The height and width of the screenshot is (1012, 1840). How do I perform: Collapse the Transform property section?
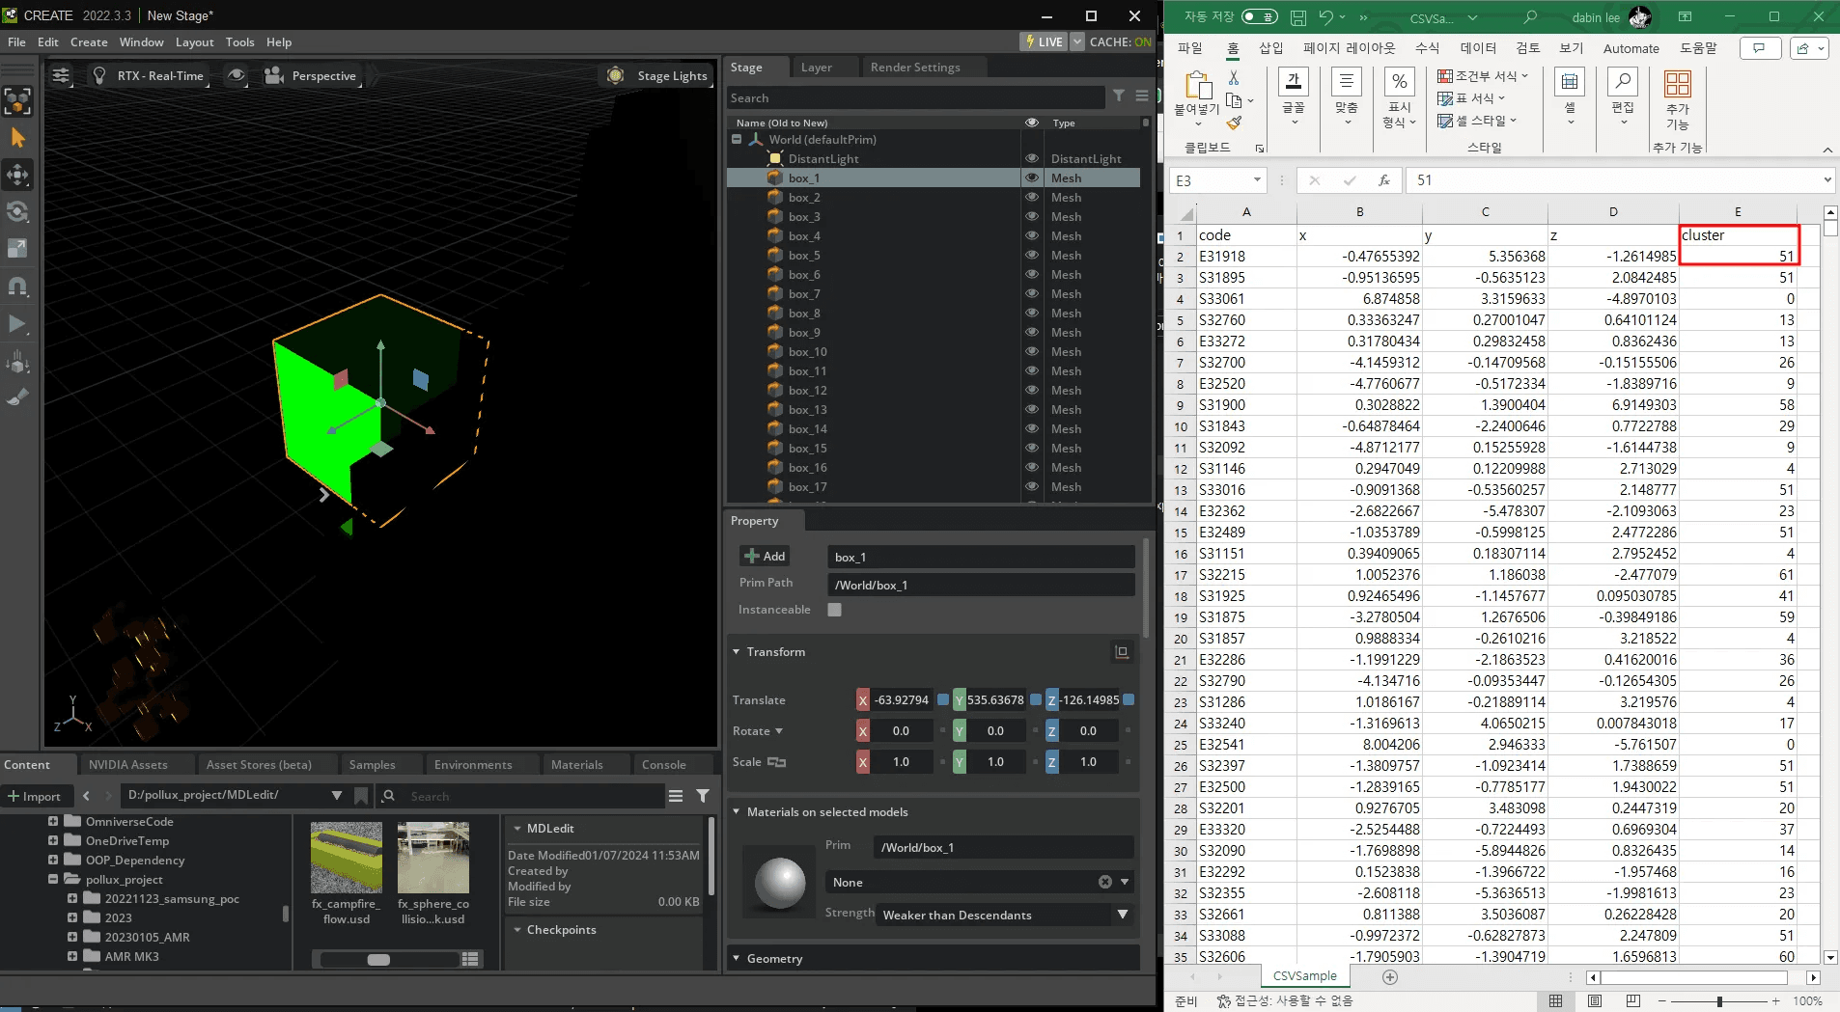[737, 652]
